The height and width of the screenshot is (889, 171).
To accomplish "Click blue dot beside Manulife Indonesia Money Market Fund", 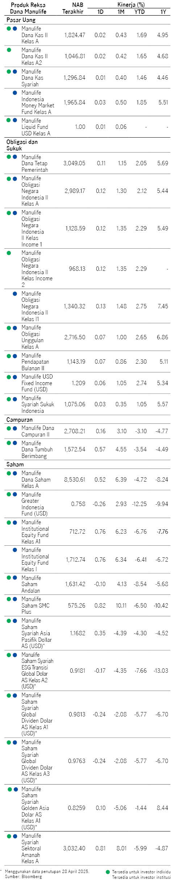I will point(15,93).
